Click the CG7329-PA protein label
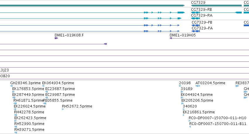 point(202,28)
